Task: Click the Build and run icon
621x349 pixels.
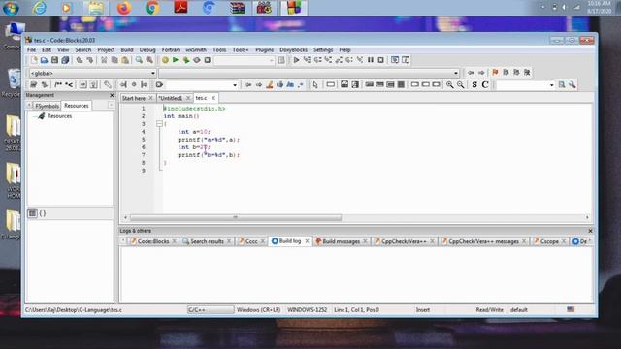Action: pyautogui.click(x=186, y=60)
